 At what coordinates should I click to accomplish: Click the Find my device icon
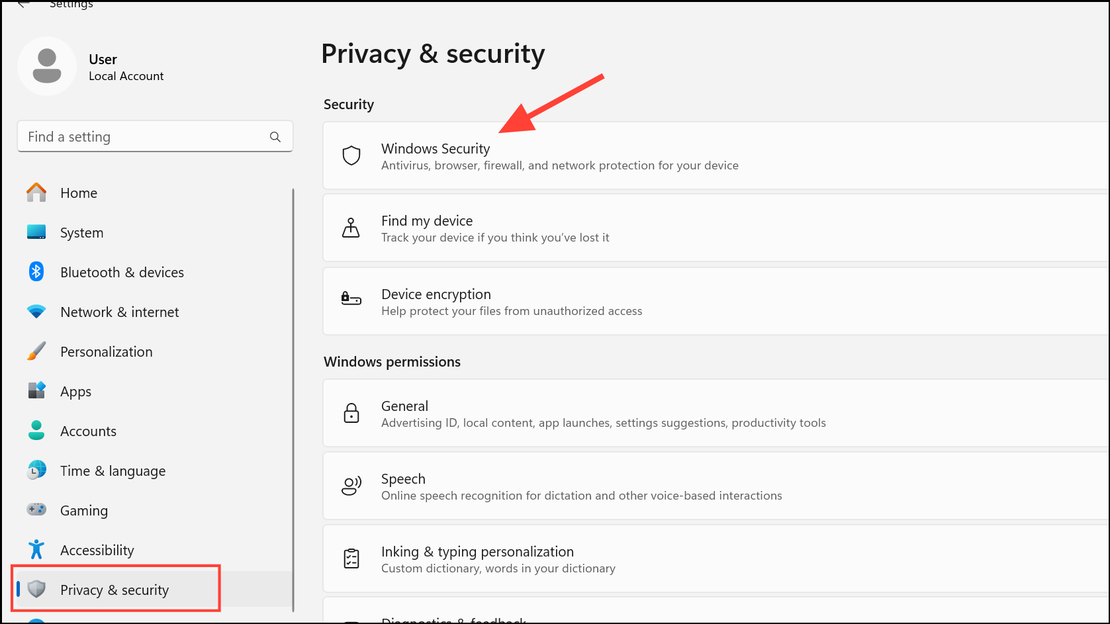click(351, 228)
